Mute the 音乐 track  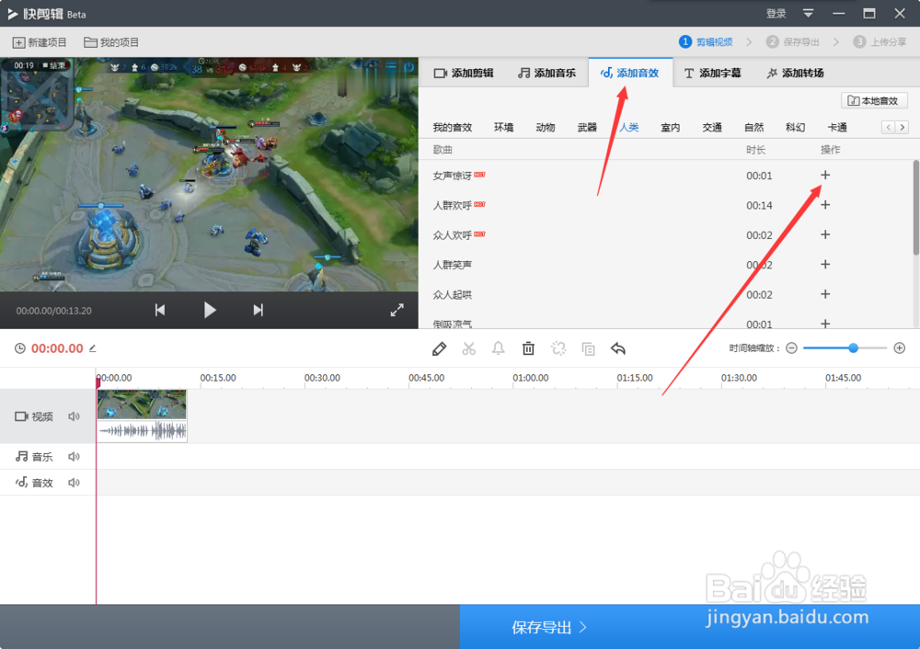pos(74,457)
